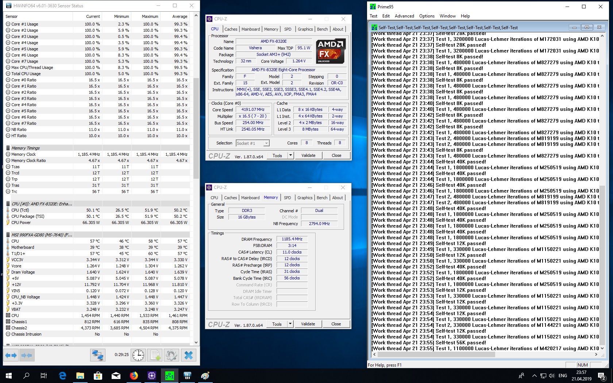Open Microsoft Store from the taskbar
The image size is (613, 383).
(x=98, y=375)
